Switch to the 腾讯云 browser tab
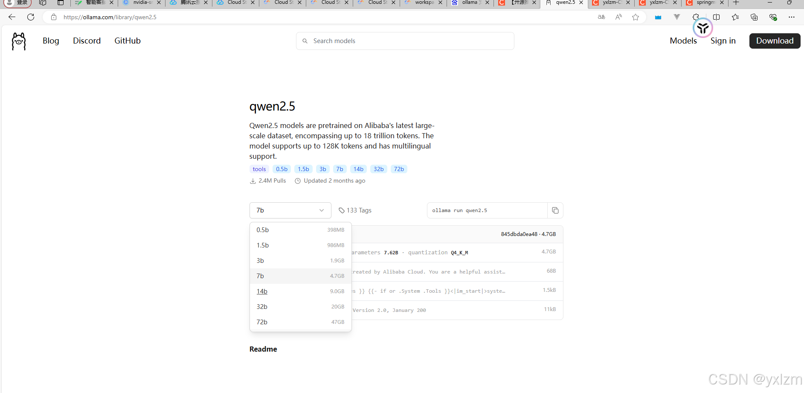Viewport: 804px width, 393px height. click(x=189, y=3)
